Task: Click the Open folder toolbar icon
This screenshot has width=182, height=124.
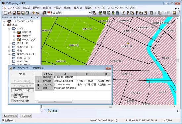Action: pyautogui.click(x=10, y=13)
